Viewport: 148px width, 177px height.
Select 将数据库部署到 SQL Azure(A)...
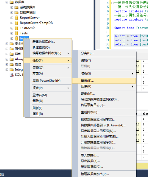[x=104, y=125]
